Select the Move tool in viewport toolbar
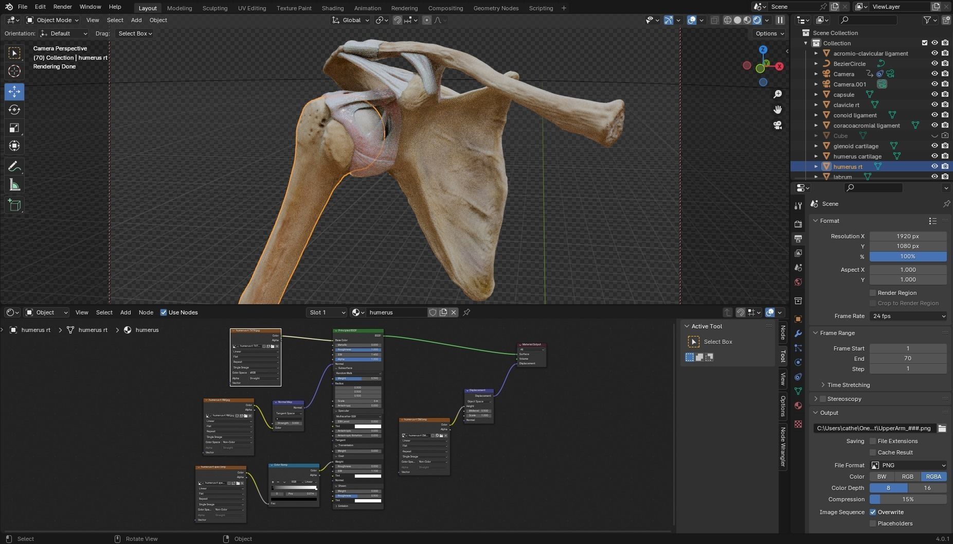 coord(14,92)
